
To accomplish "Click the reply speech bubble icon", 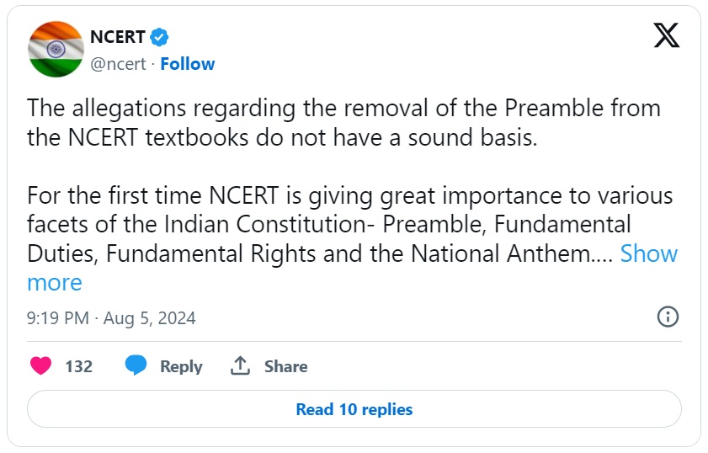I will pyautogui.click(x=136, y=366).
